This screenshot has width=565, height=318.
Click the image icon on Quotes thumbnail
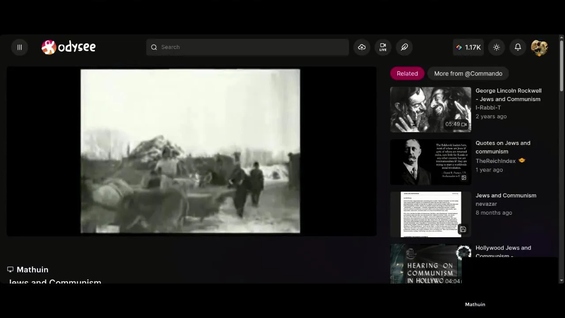(x=463, y=178)
